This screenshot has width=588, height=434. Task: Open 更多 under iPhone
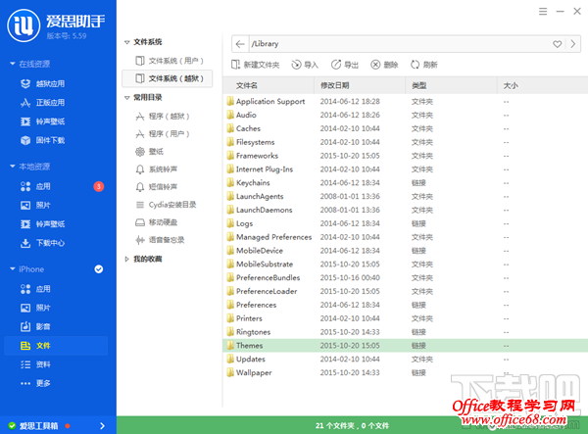(35, 383)
